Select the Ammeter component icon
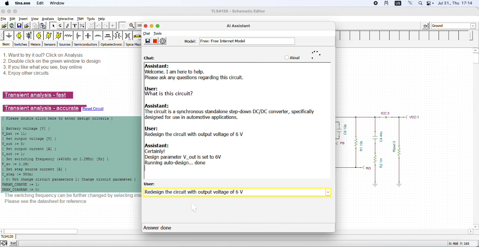 (58, 36)
